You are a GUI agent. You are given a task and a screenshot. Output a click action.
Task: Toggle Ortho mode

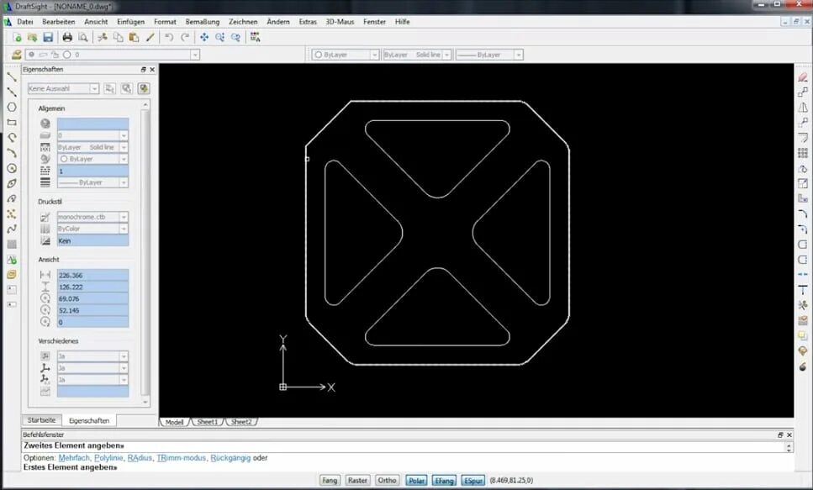click(387, 480)
